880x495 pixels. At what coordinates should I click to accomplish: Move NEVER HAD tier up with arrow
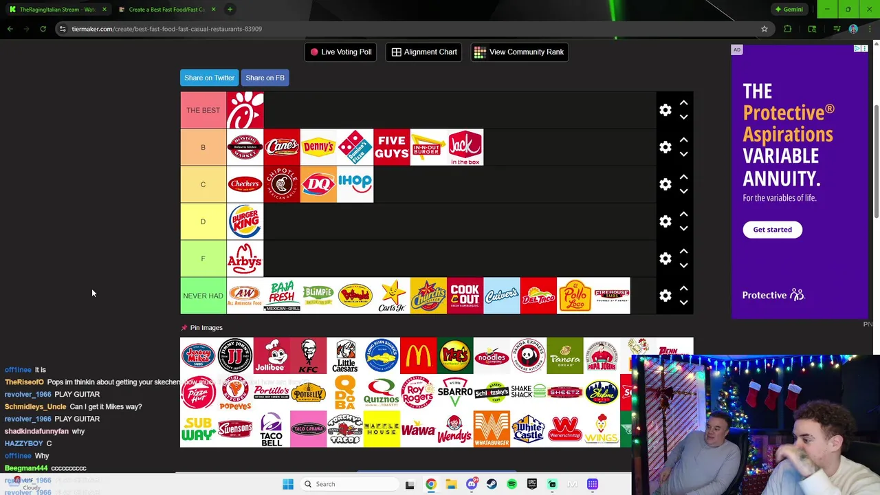(683, 288)
